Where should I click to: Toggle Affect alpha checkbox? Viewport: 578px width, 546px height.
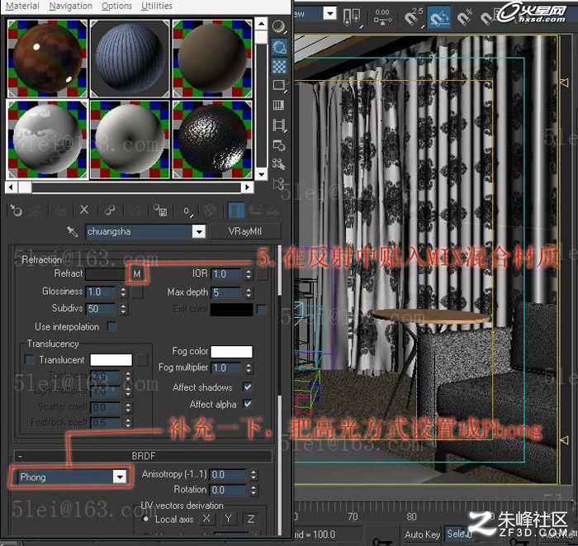(x=248, y=404)
